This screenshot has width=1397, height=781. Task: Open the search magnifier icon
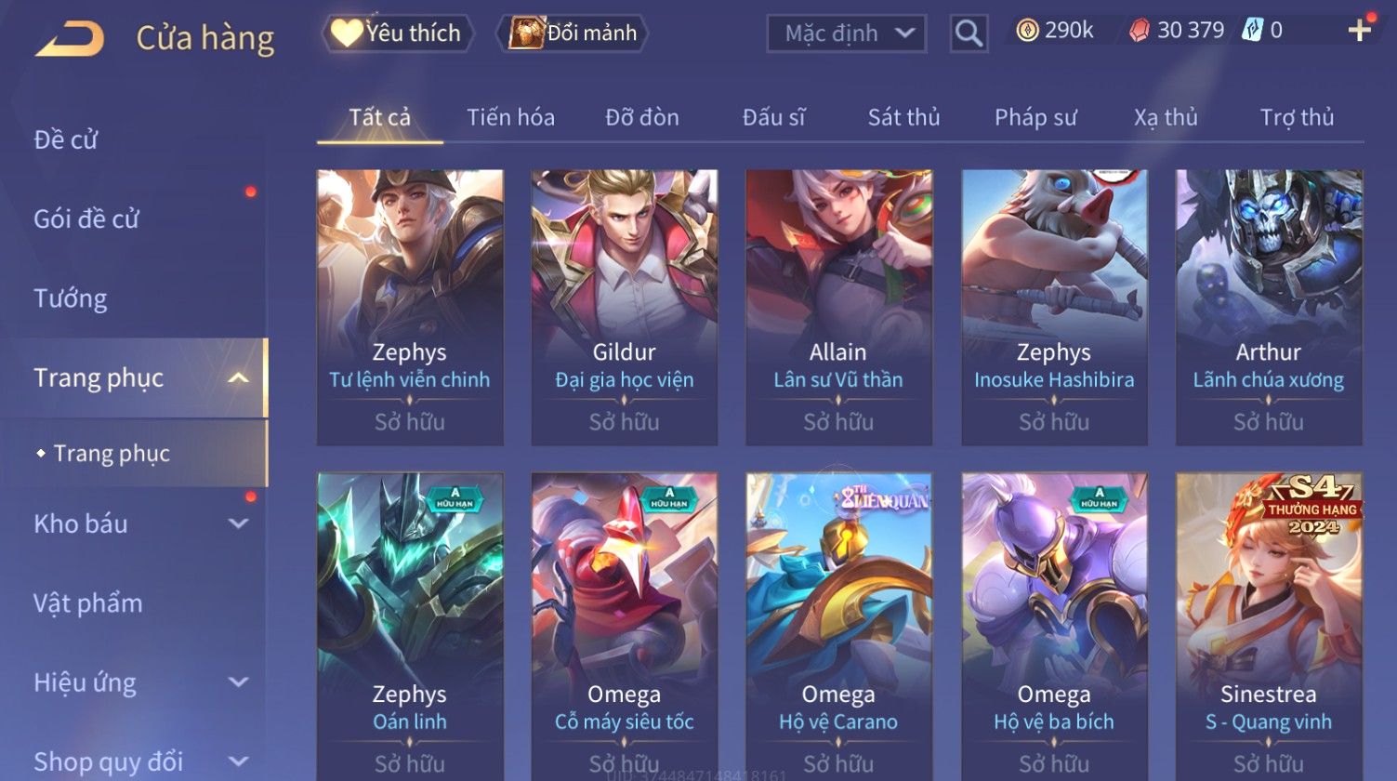969,33
